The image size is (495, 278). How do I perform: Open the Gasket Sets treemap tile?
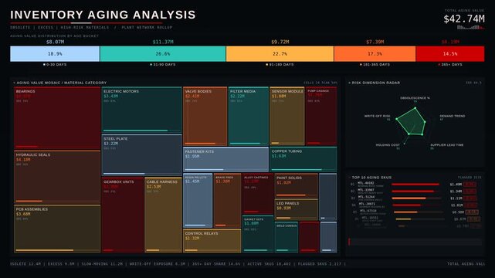(258, 234)
